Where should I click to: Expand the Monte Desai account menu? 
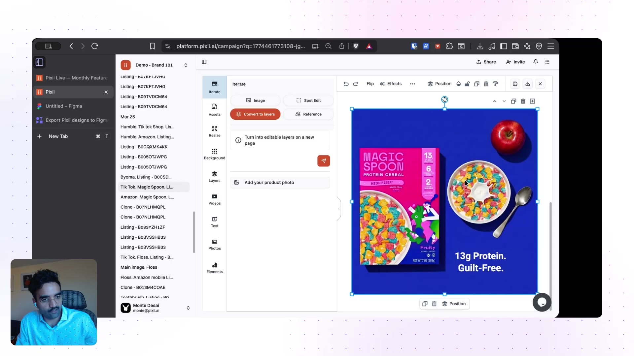tap(188, 308)
